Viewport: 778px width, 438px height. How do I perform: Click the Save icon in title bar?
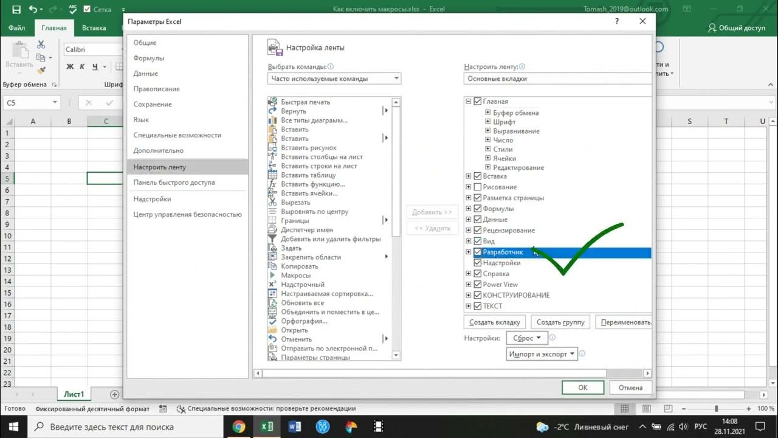[16, 9]
